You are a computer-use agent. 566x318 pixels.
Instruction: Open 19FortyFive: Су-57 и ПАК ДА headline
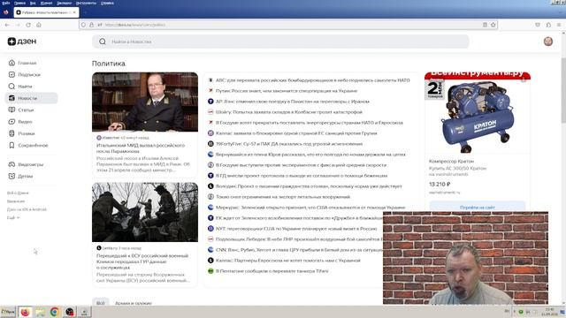(x=289, y=144)
